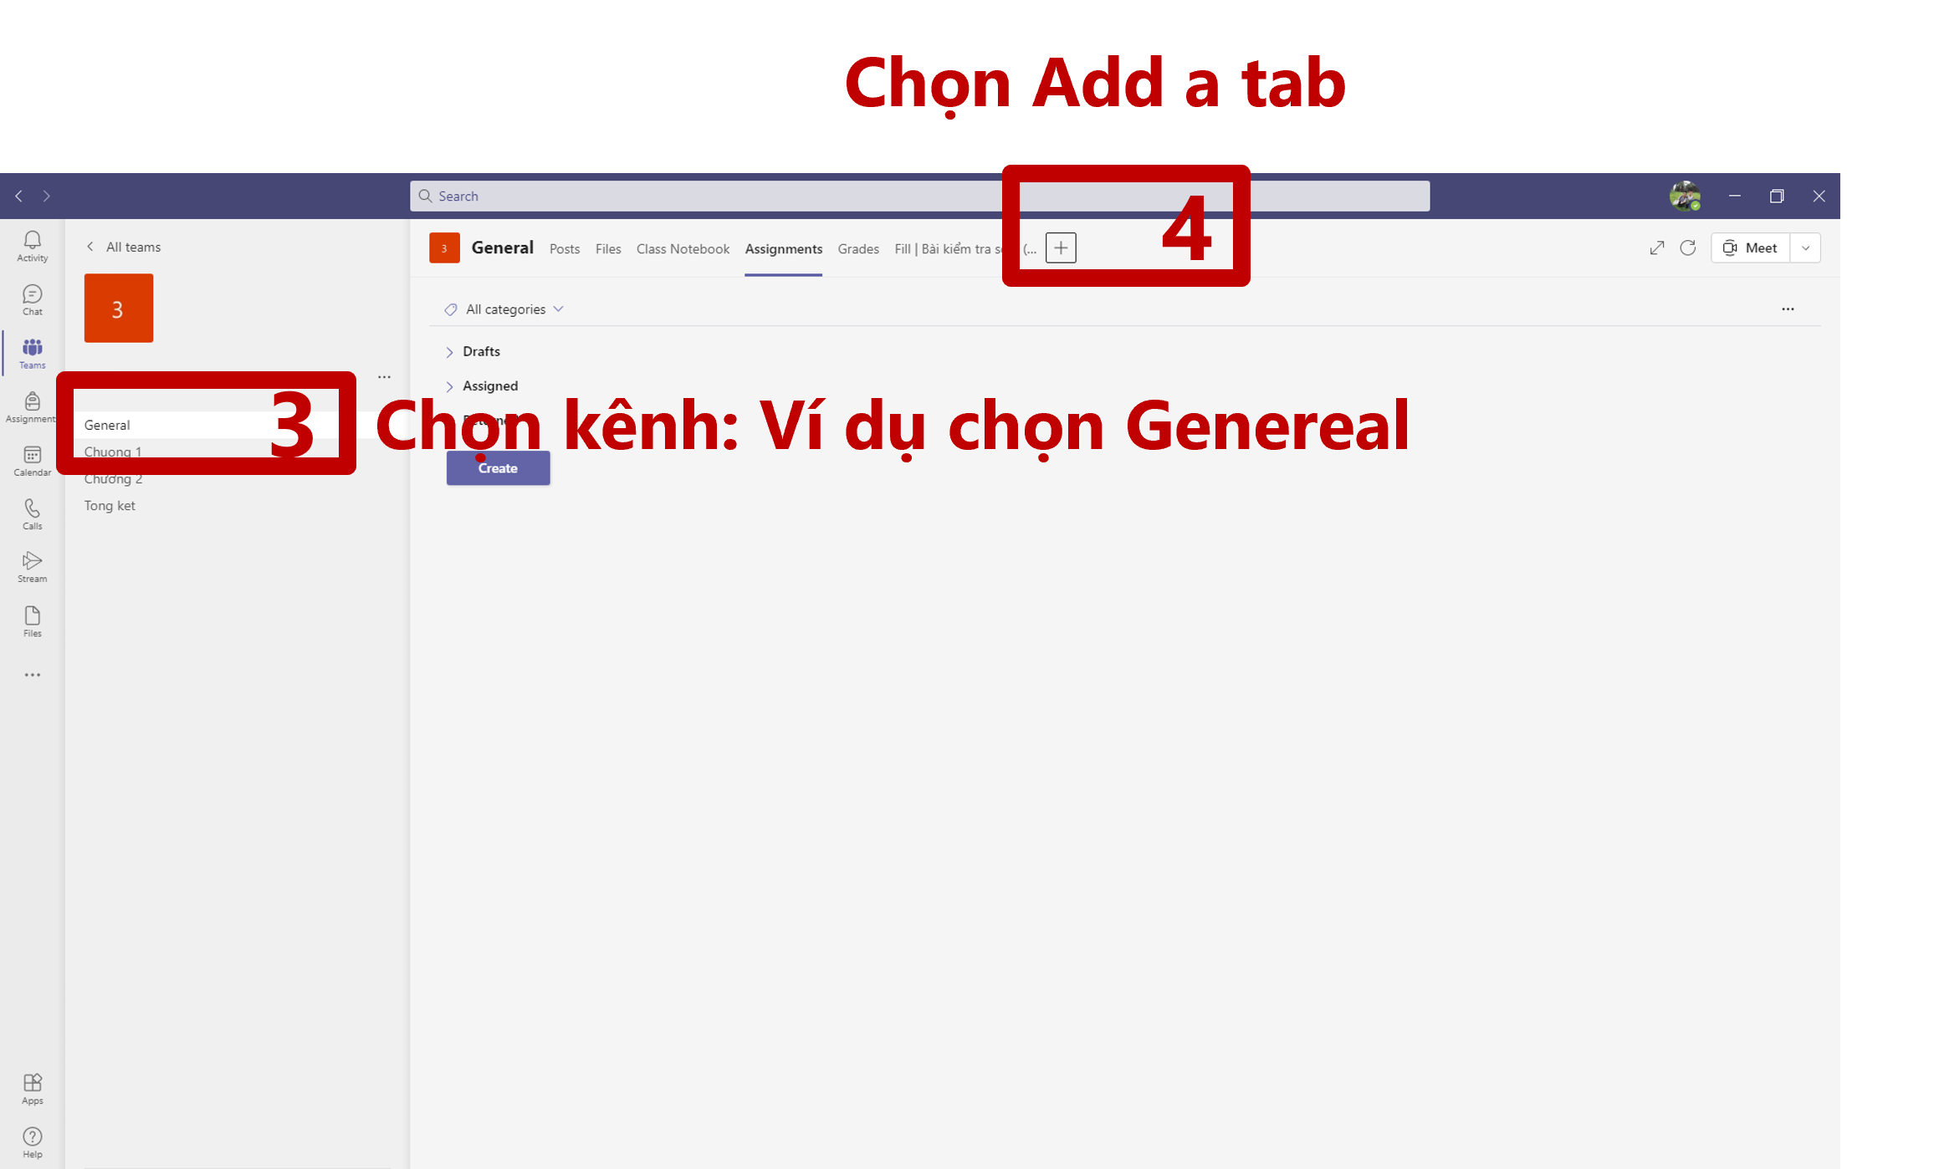This screenshot has width=1934, height=1169.
Task: Open Stream in the sidebar
Action: (x=32, y=567)
